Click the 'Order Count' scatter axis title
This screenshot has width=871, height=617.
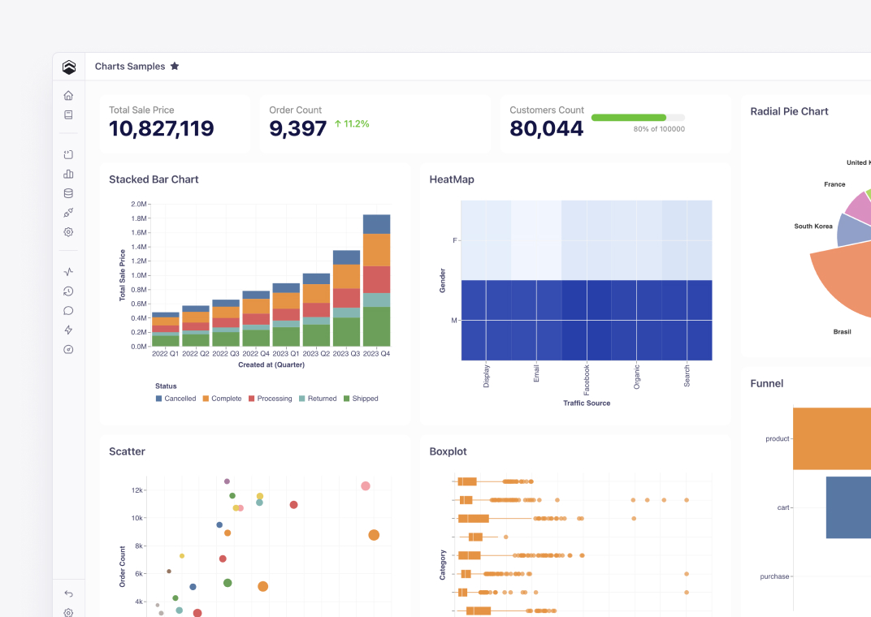click(122, 567)
